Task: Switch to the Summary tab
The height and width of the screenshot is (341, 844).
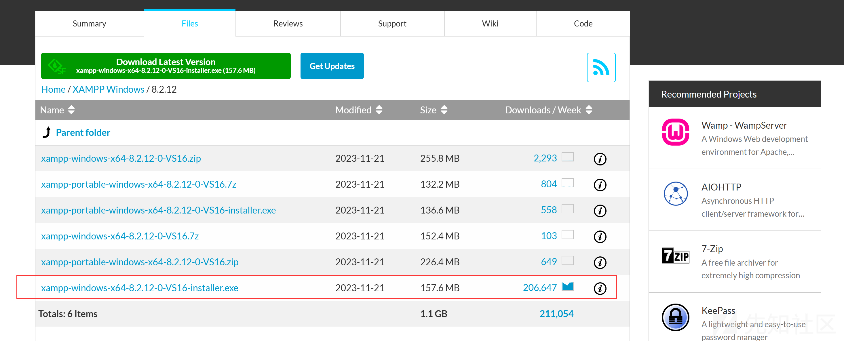Action: click(x=90, y=24)
